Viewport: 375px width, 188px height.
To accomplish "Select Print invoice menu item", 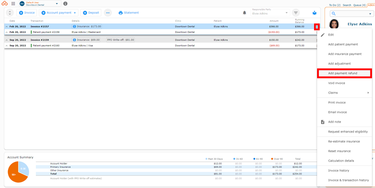I will (x=345, y=102).
